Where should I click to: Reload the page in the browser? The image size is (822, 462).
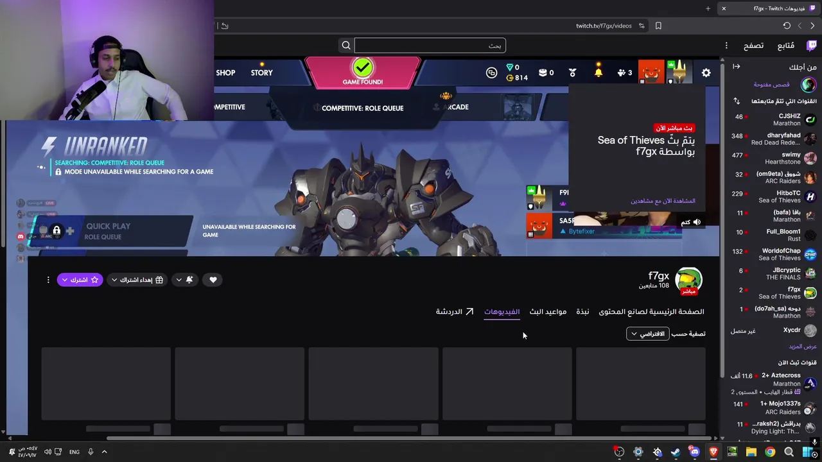coord(787,26)
